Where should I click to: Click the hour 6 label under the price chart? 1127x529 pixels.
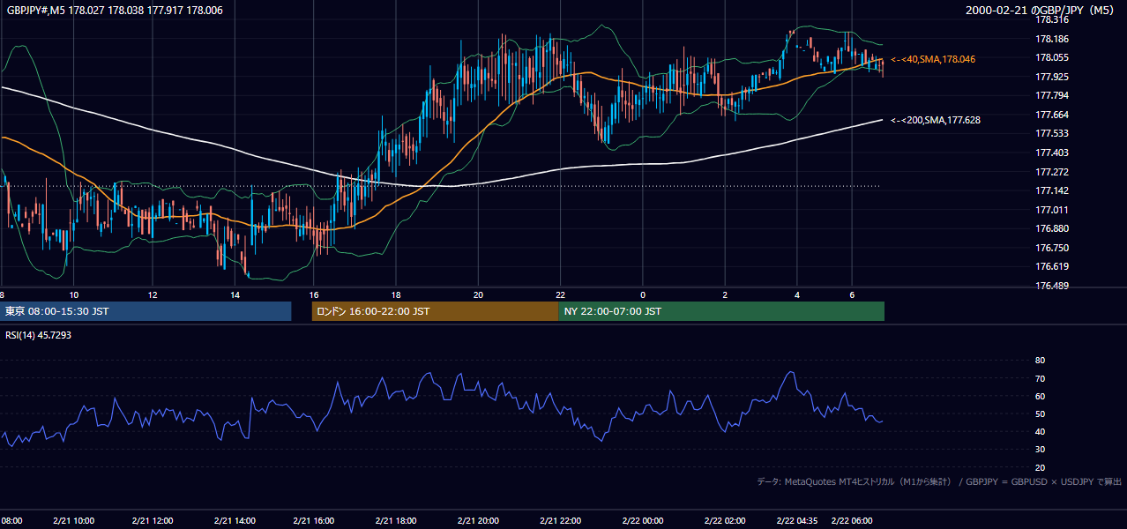pyautogui.click(x=852, y=294)
